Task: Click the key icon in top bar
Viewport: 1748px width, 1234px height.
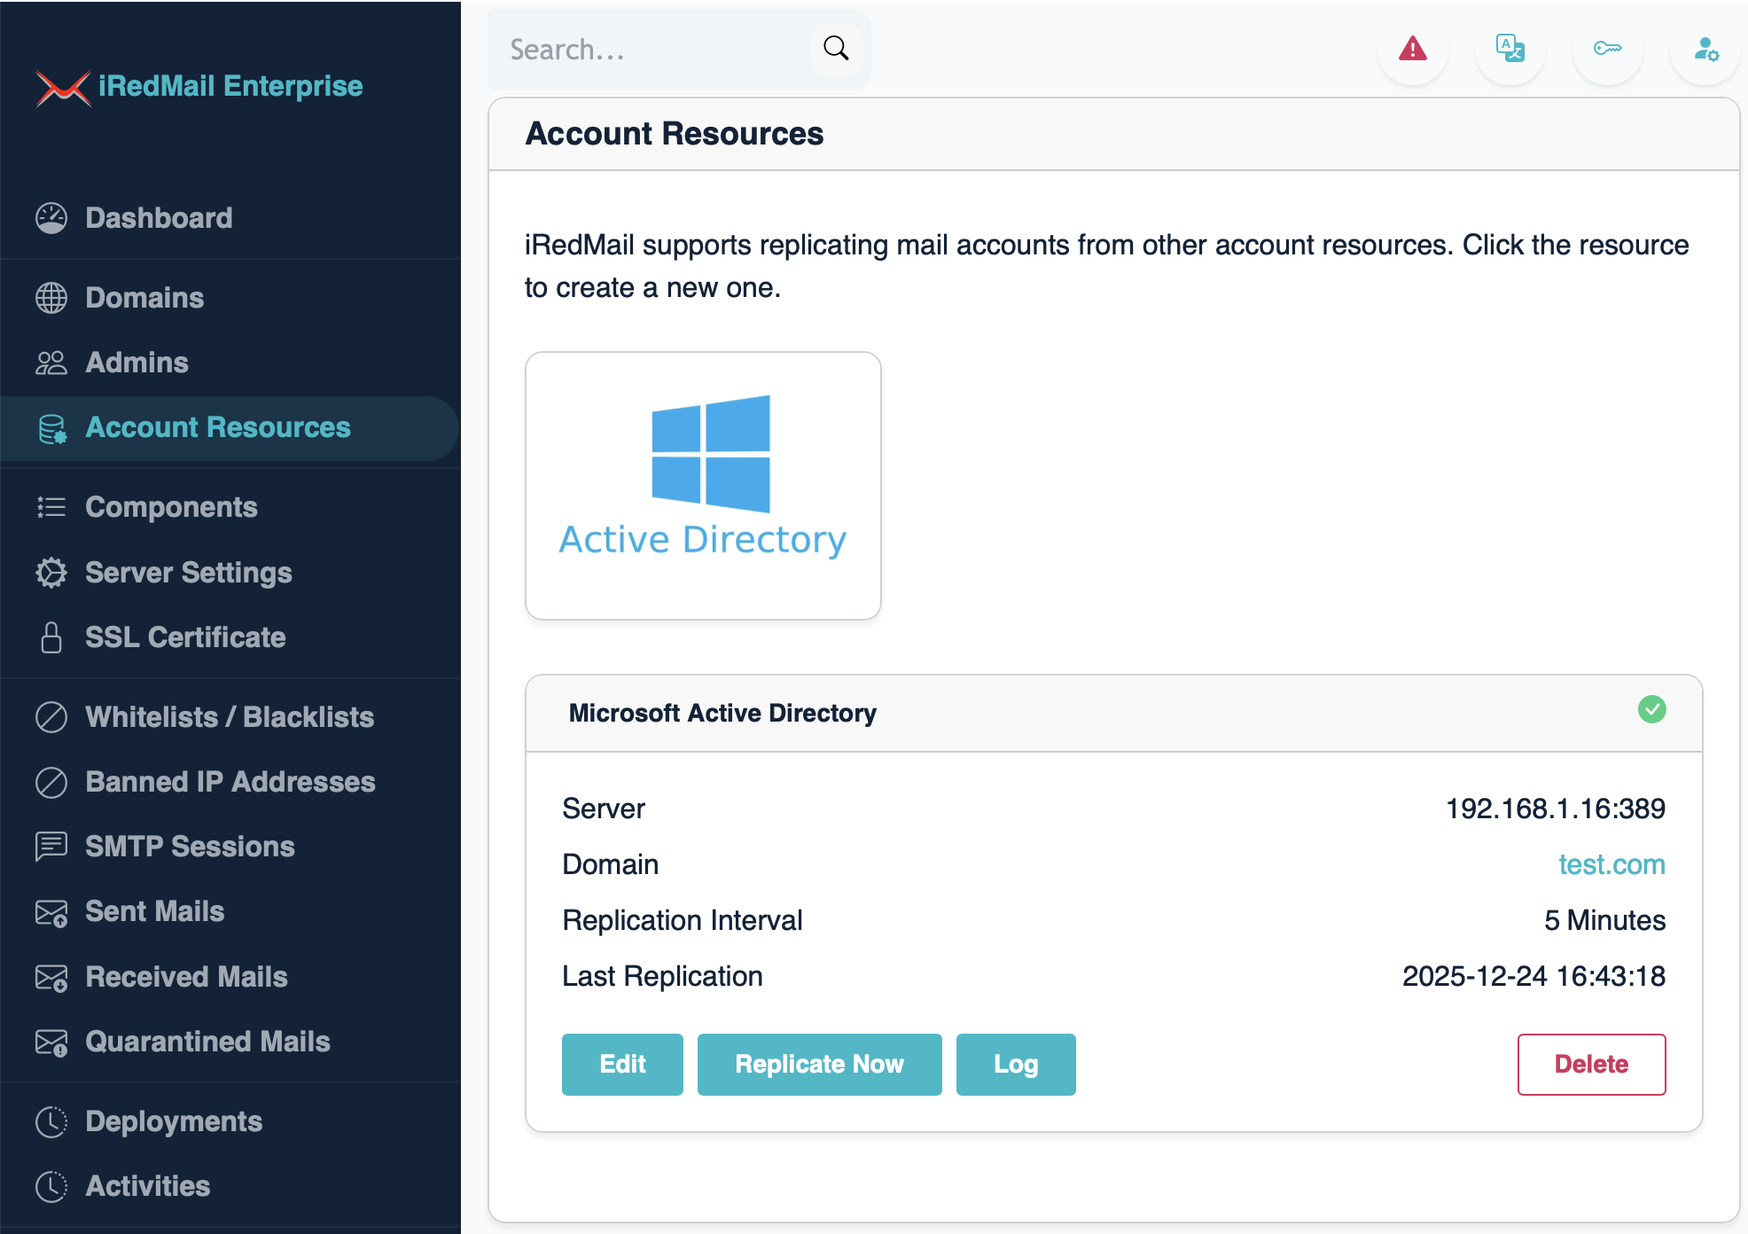Action: (x=1607, y=49)
